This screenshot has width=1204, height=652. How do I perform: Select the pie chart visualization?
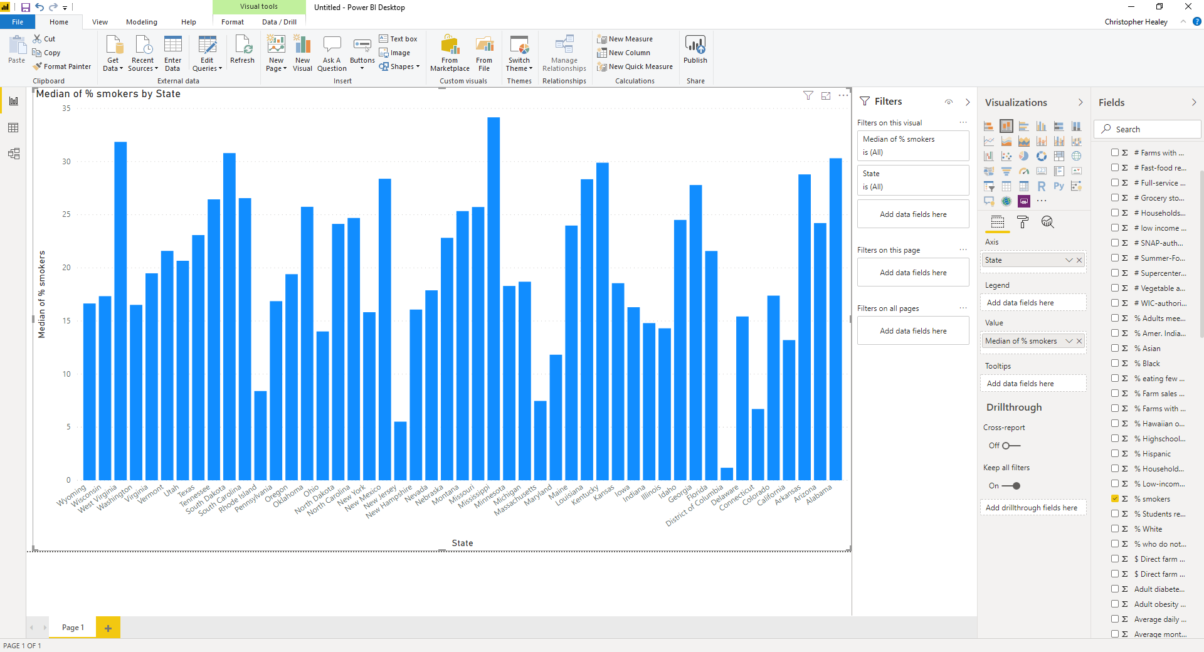1023,156
